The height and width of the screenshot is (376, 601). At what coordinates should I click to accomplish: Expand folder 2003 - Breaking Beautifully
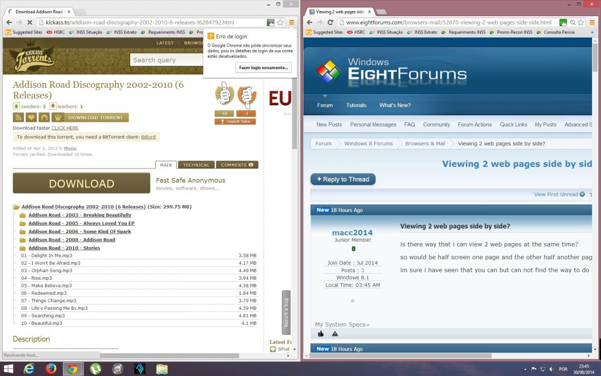pyautogui.click(x=23, y=215)
